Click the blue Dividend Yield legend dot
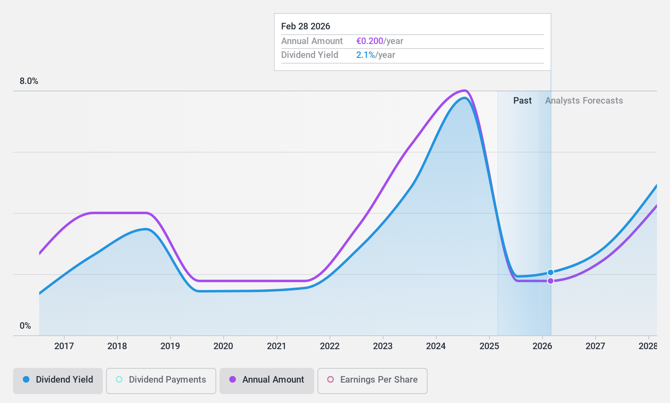Image resolution: width=670 pixels, height=403 pixels. click(x=26, y=380)
